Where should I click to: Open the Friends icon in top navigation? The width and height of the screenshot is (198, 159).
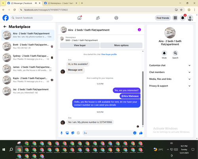98,18
